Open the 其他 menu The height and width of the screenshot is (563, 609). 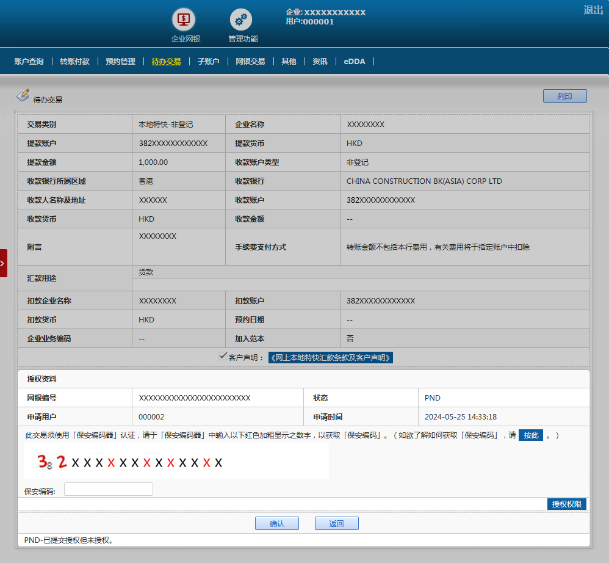289,62
